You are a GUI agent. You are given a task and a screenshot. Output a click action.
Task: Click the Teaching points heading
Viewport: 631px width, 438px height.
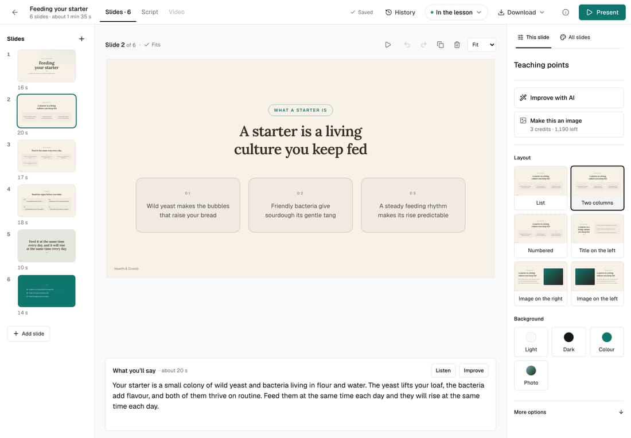(x=542, y=65)
